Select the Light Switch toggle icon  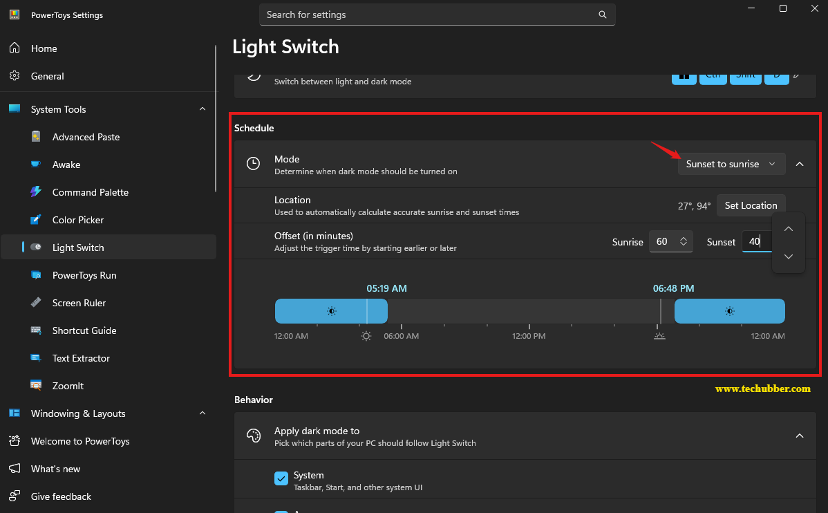pyautogui.click(x=36, y=248)
